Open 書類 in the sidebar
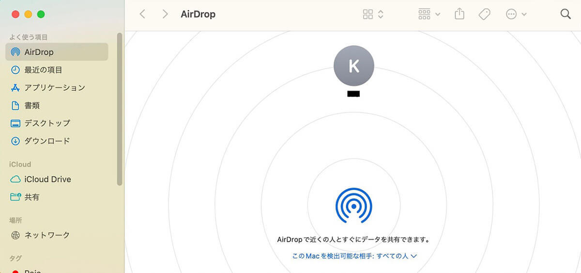 pyautogui.click(x=57, y=105)
